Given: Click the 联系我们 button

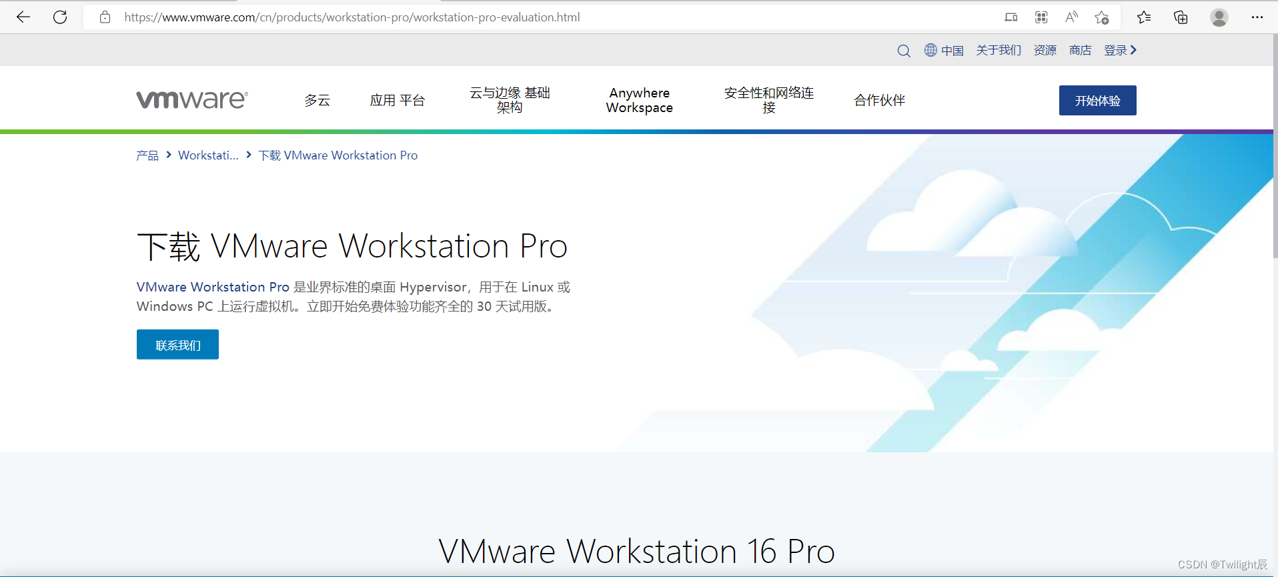Looking at the screenshot, I should click(177, 345).
